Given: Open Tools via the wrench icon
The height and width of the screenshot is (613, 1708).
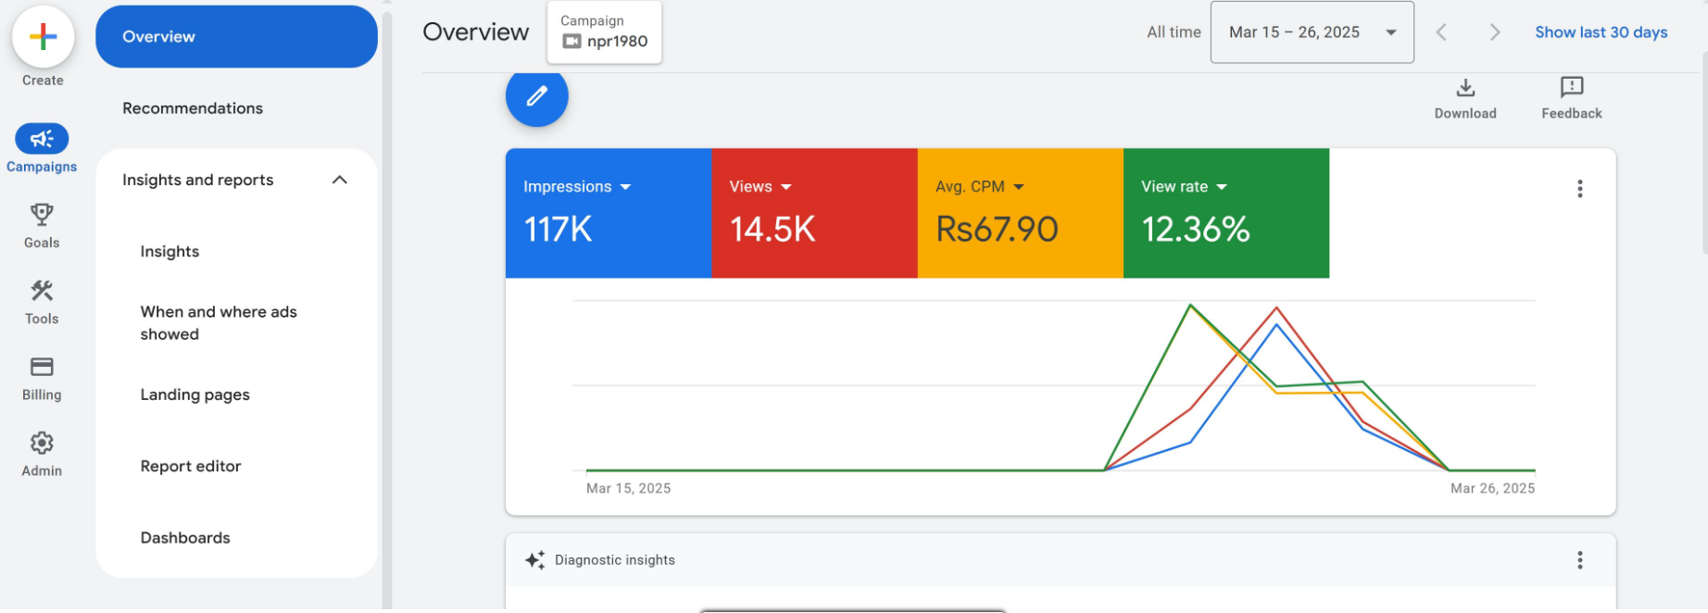Looking at the screenshot, I should [x=42, y=292].
